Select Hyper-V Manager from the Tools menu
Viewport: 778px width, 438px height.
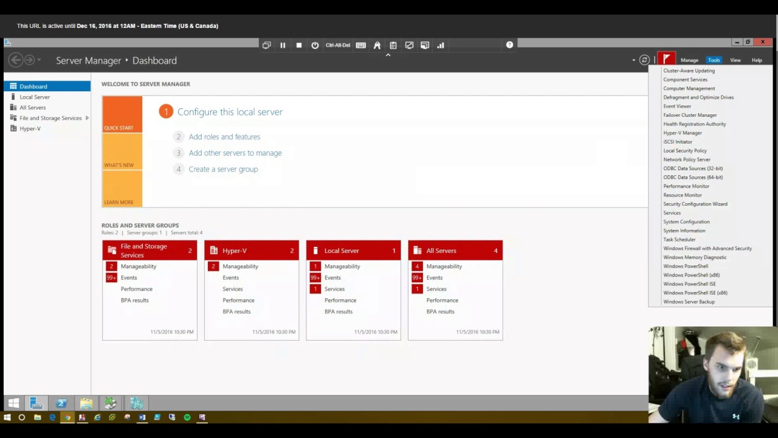(683, 133)
